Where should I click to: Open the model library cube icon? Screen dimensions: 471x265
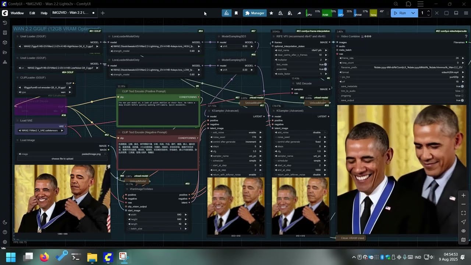[x=5, y=43]
